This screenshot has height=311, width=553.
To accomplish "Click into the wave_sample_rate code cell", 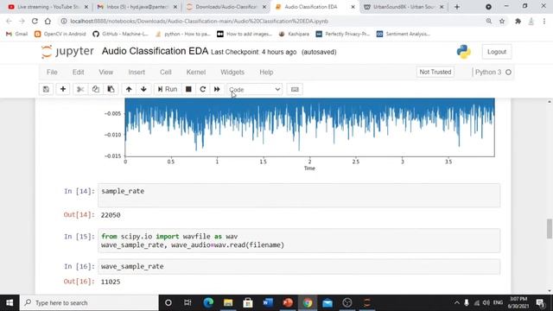I will pos(299,267).
